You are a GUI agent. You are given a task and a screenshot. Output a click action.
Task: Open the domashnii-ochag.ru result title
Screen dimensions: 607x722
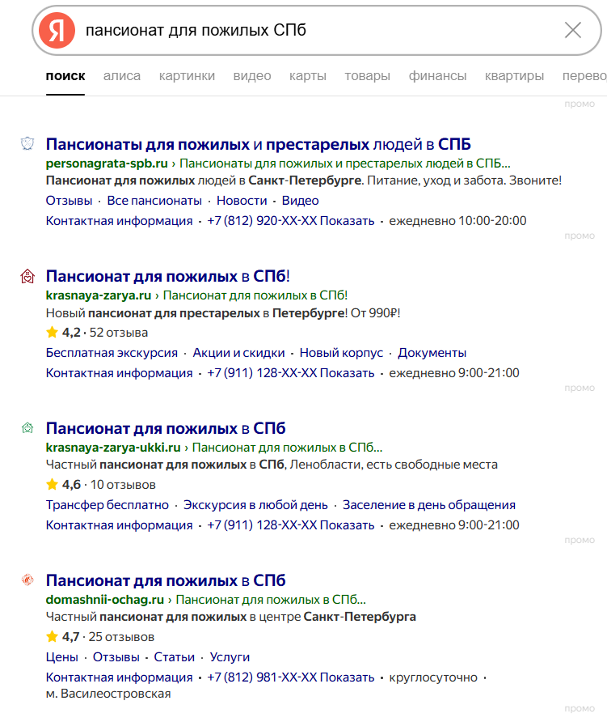(x=166, y=580)
